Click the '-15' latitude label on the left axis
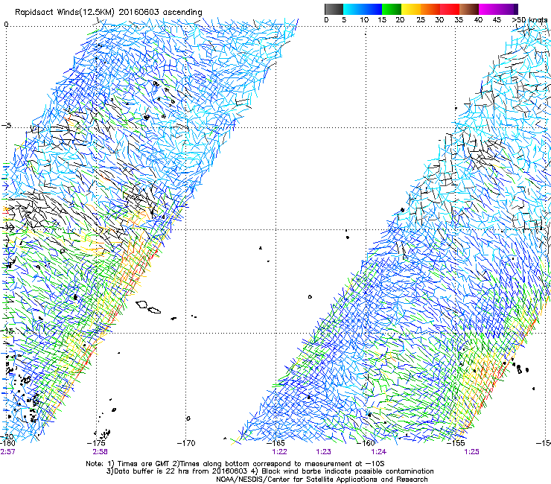Screen dimensions: 551x484 tap(7, 331)
